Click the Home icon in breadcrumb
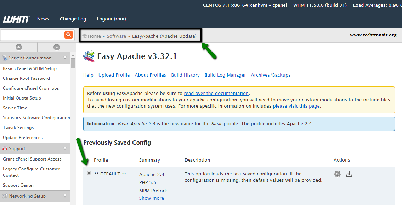 click(x=84, y=36)
